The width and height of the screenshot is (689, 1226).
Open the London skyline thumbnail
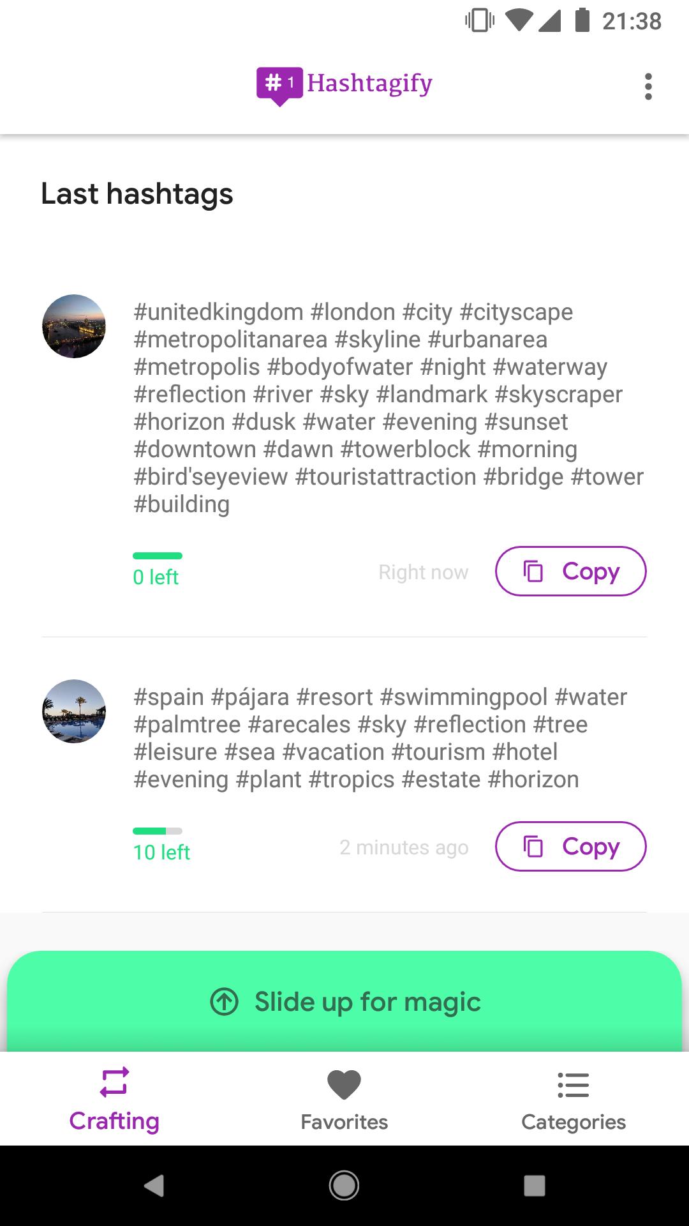[74, 326]
